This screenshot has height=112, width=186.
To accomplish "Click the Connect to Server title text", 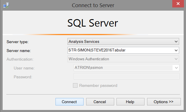I will pos(93,5).
